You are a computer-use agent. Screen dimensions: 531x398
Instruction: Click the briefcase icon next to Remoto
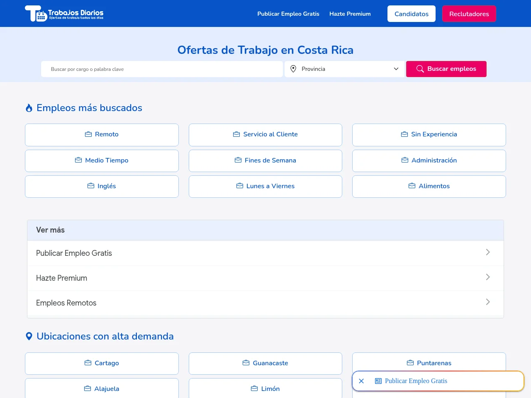[x=88, y=134]
